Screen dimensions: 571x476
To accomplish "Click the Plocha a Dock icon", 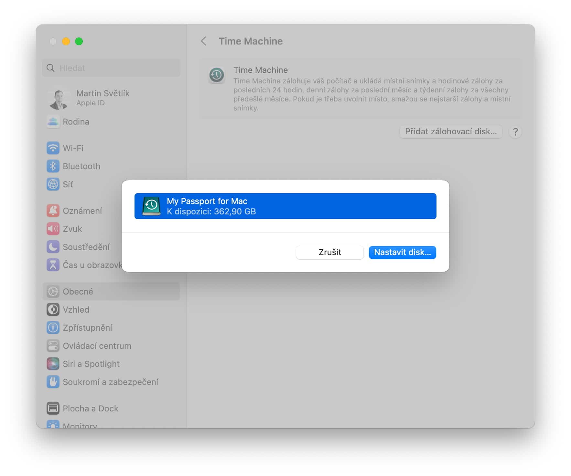I will [53, 409].
